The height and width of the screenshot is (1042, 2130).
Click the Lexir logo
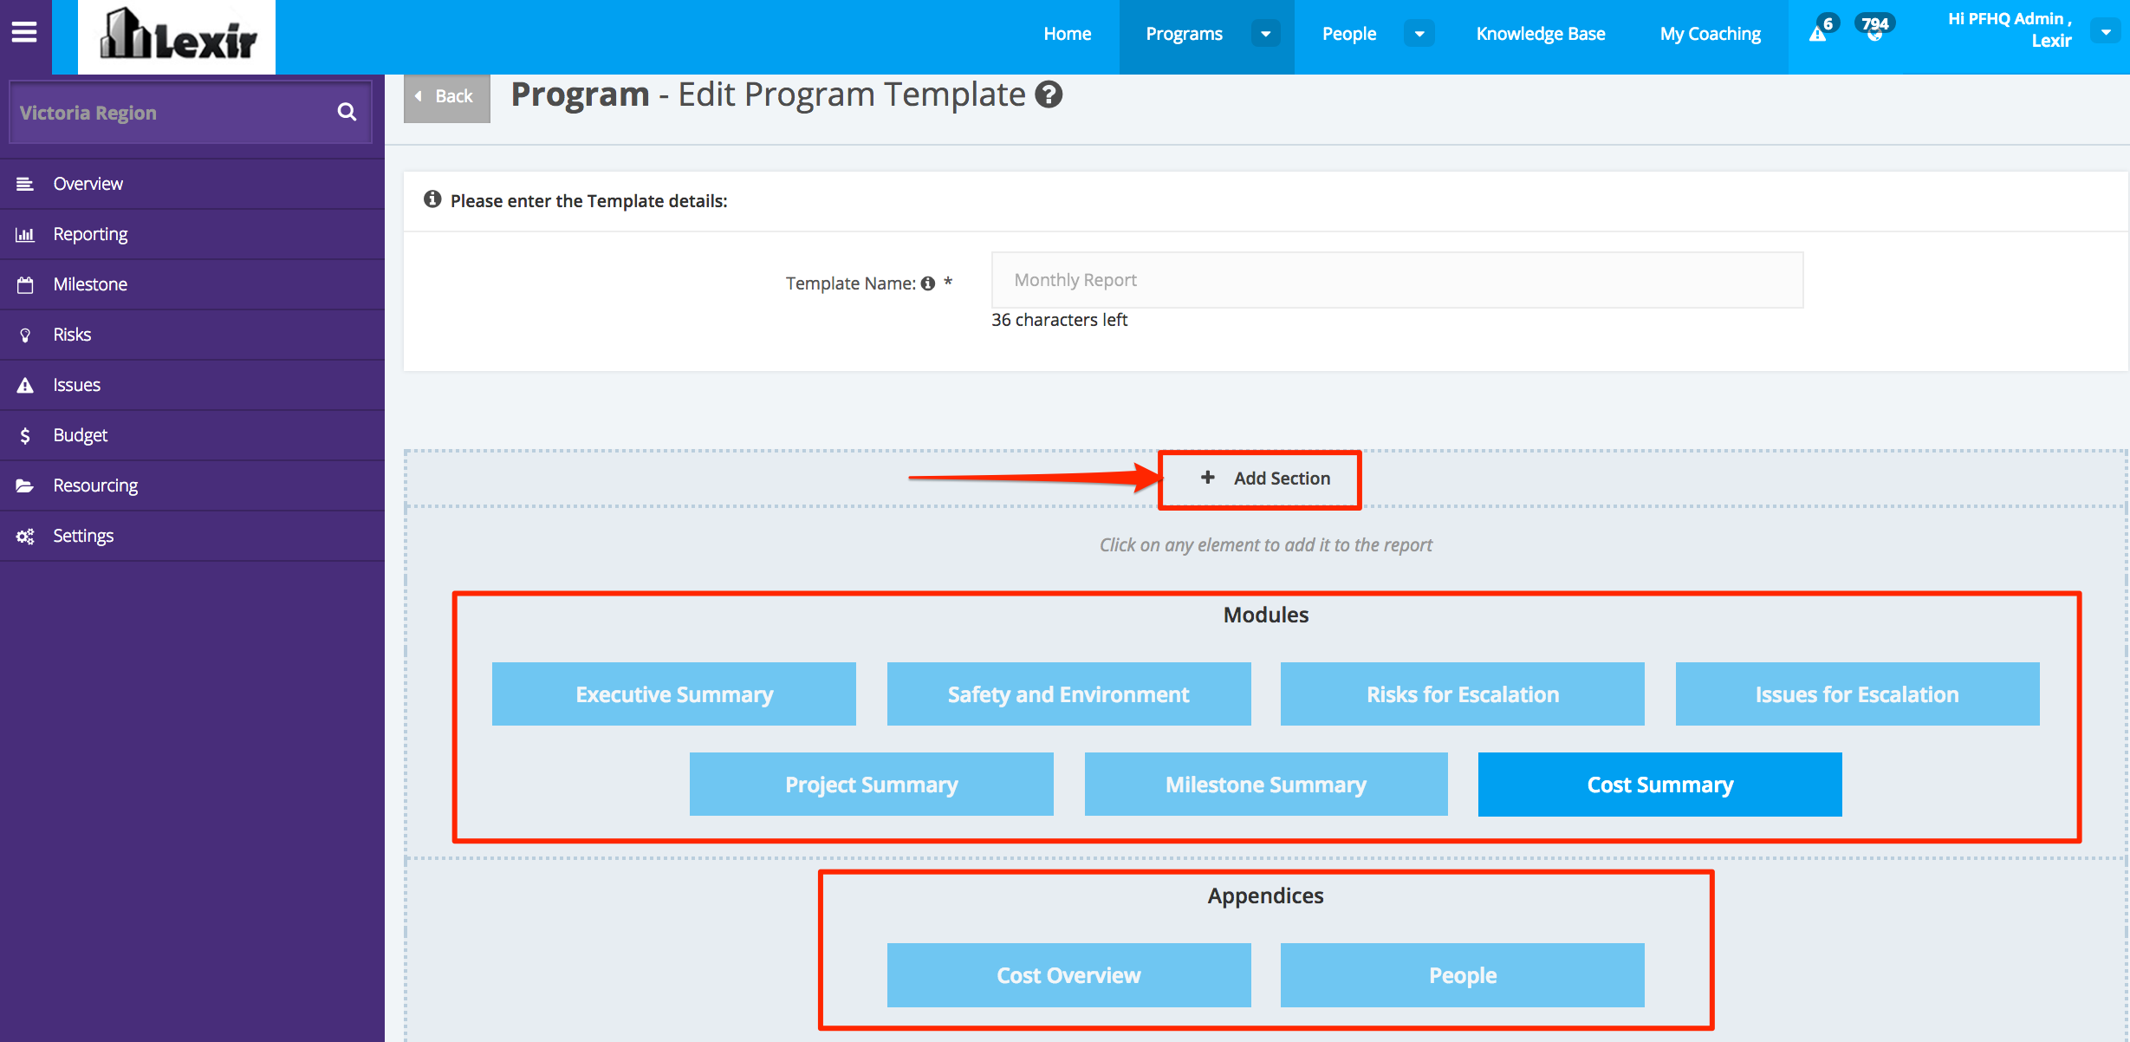pos(178,36)
